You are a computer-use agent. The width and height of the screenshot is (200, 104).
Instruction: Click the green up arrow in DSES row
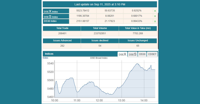155,16
